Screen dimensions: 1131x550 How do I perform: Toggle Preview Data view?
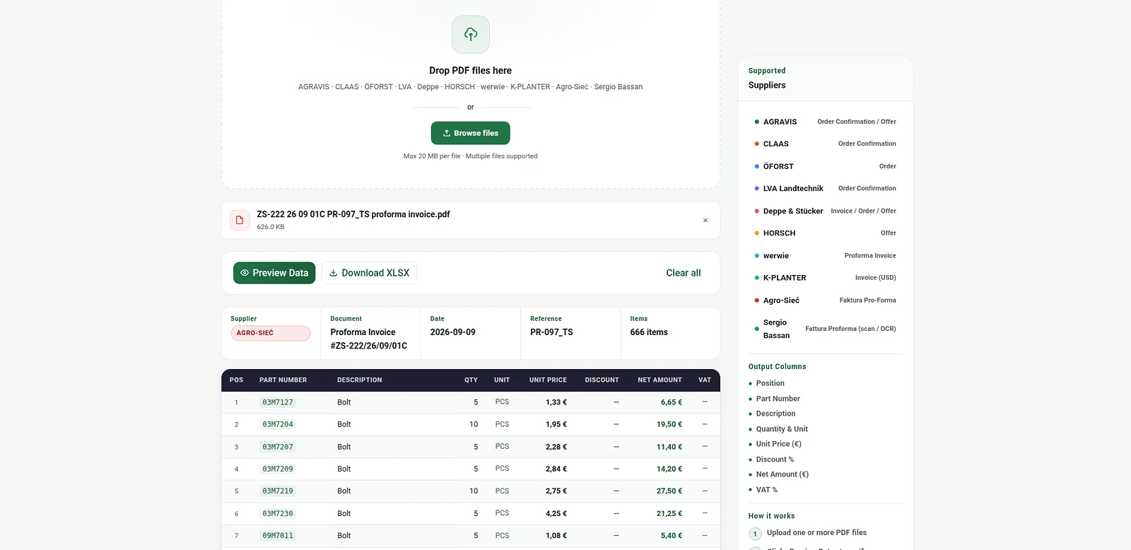(x=274, y=273)
